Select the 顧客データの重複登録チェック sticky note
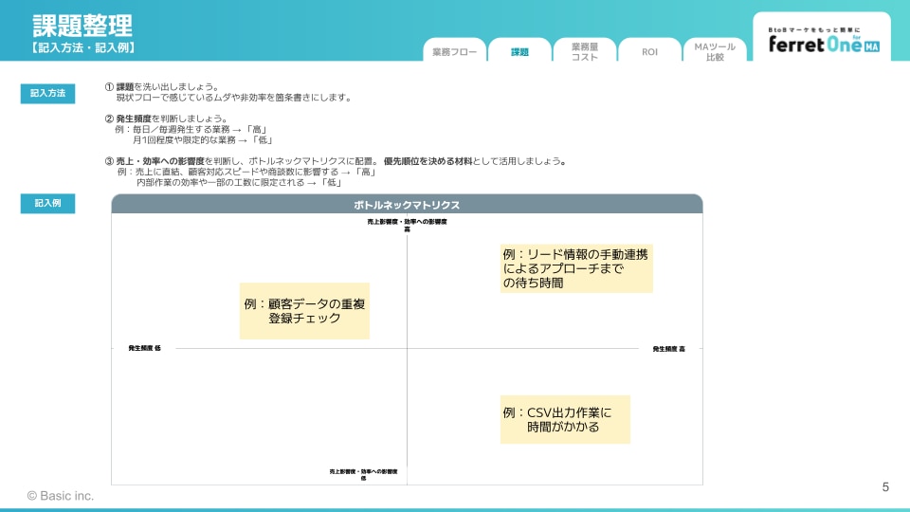Viewport: 910px width, 512px height. tap(304, 311)
